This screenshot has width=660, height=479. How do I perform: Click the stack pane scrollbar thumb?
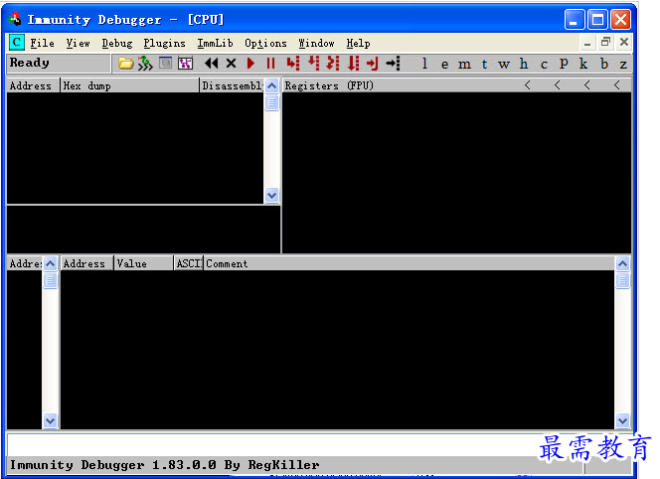click(x=622, y=280)
